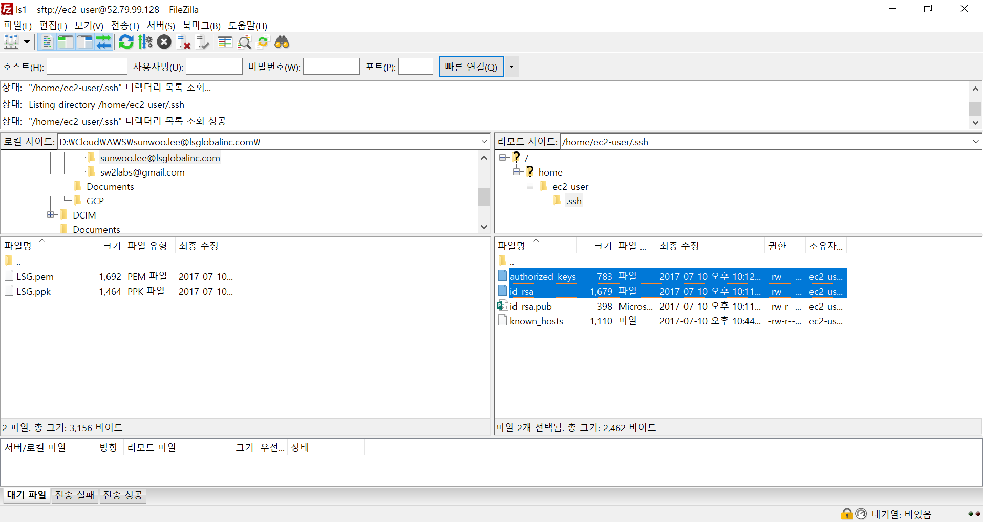
Task: Sort transfer queue by 방향 column
Action: [x=109, y=447]
